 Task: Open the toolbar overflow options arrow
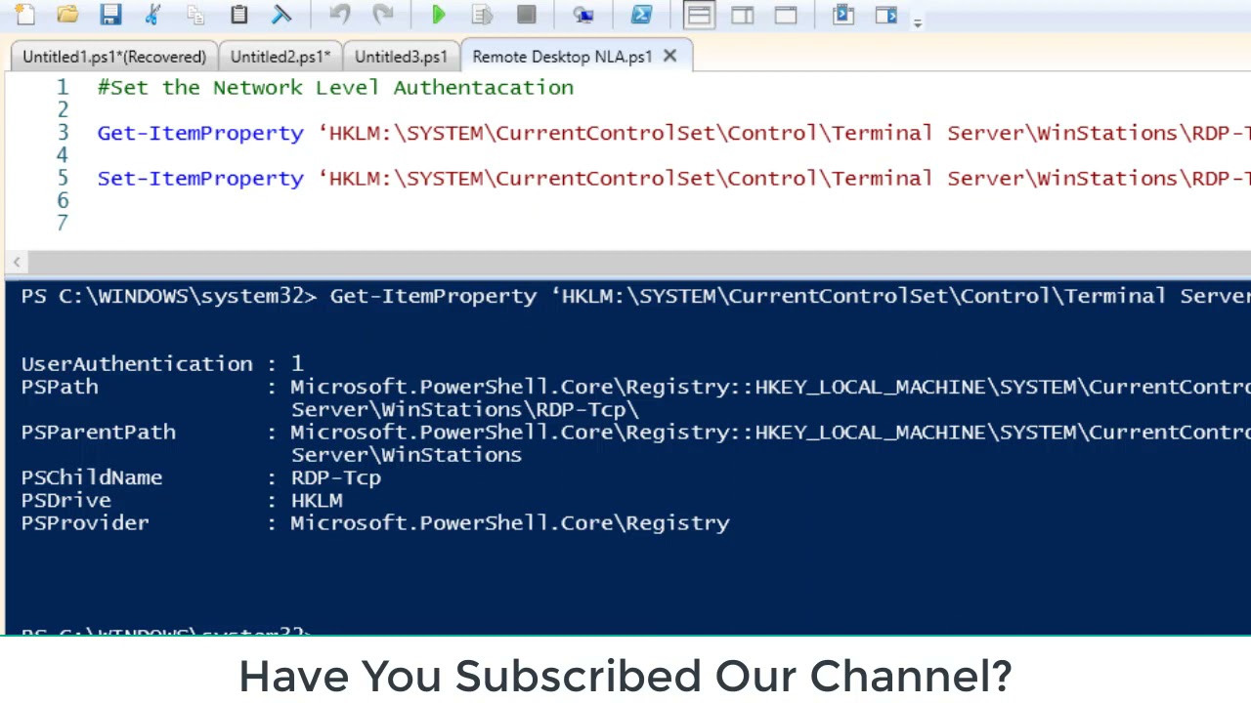pos(917,21)
